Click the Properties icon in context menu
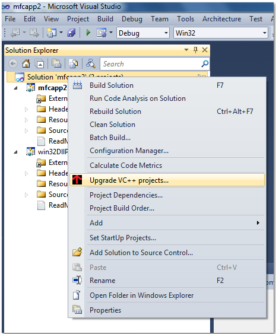276x334 pixels. 77,310
